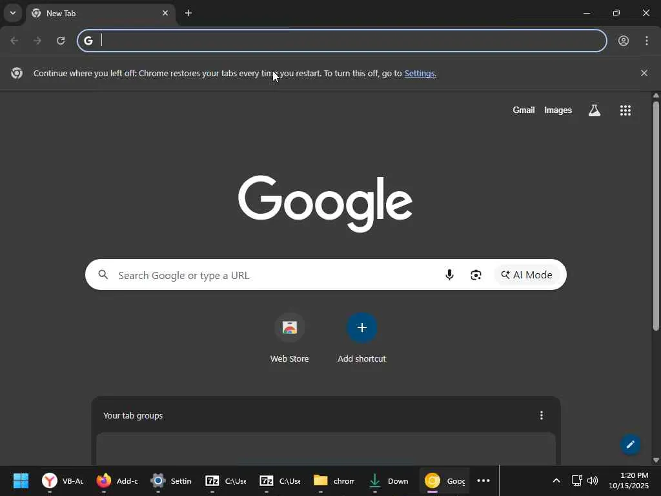Click Your tab groups heading
This screenshot has height=496, width=661.
point(133,415)
